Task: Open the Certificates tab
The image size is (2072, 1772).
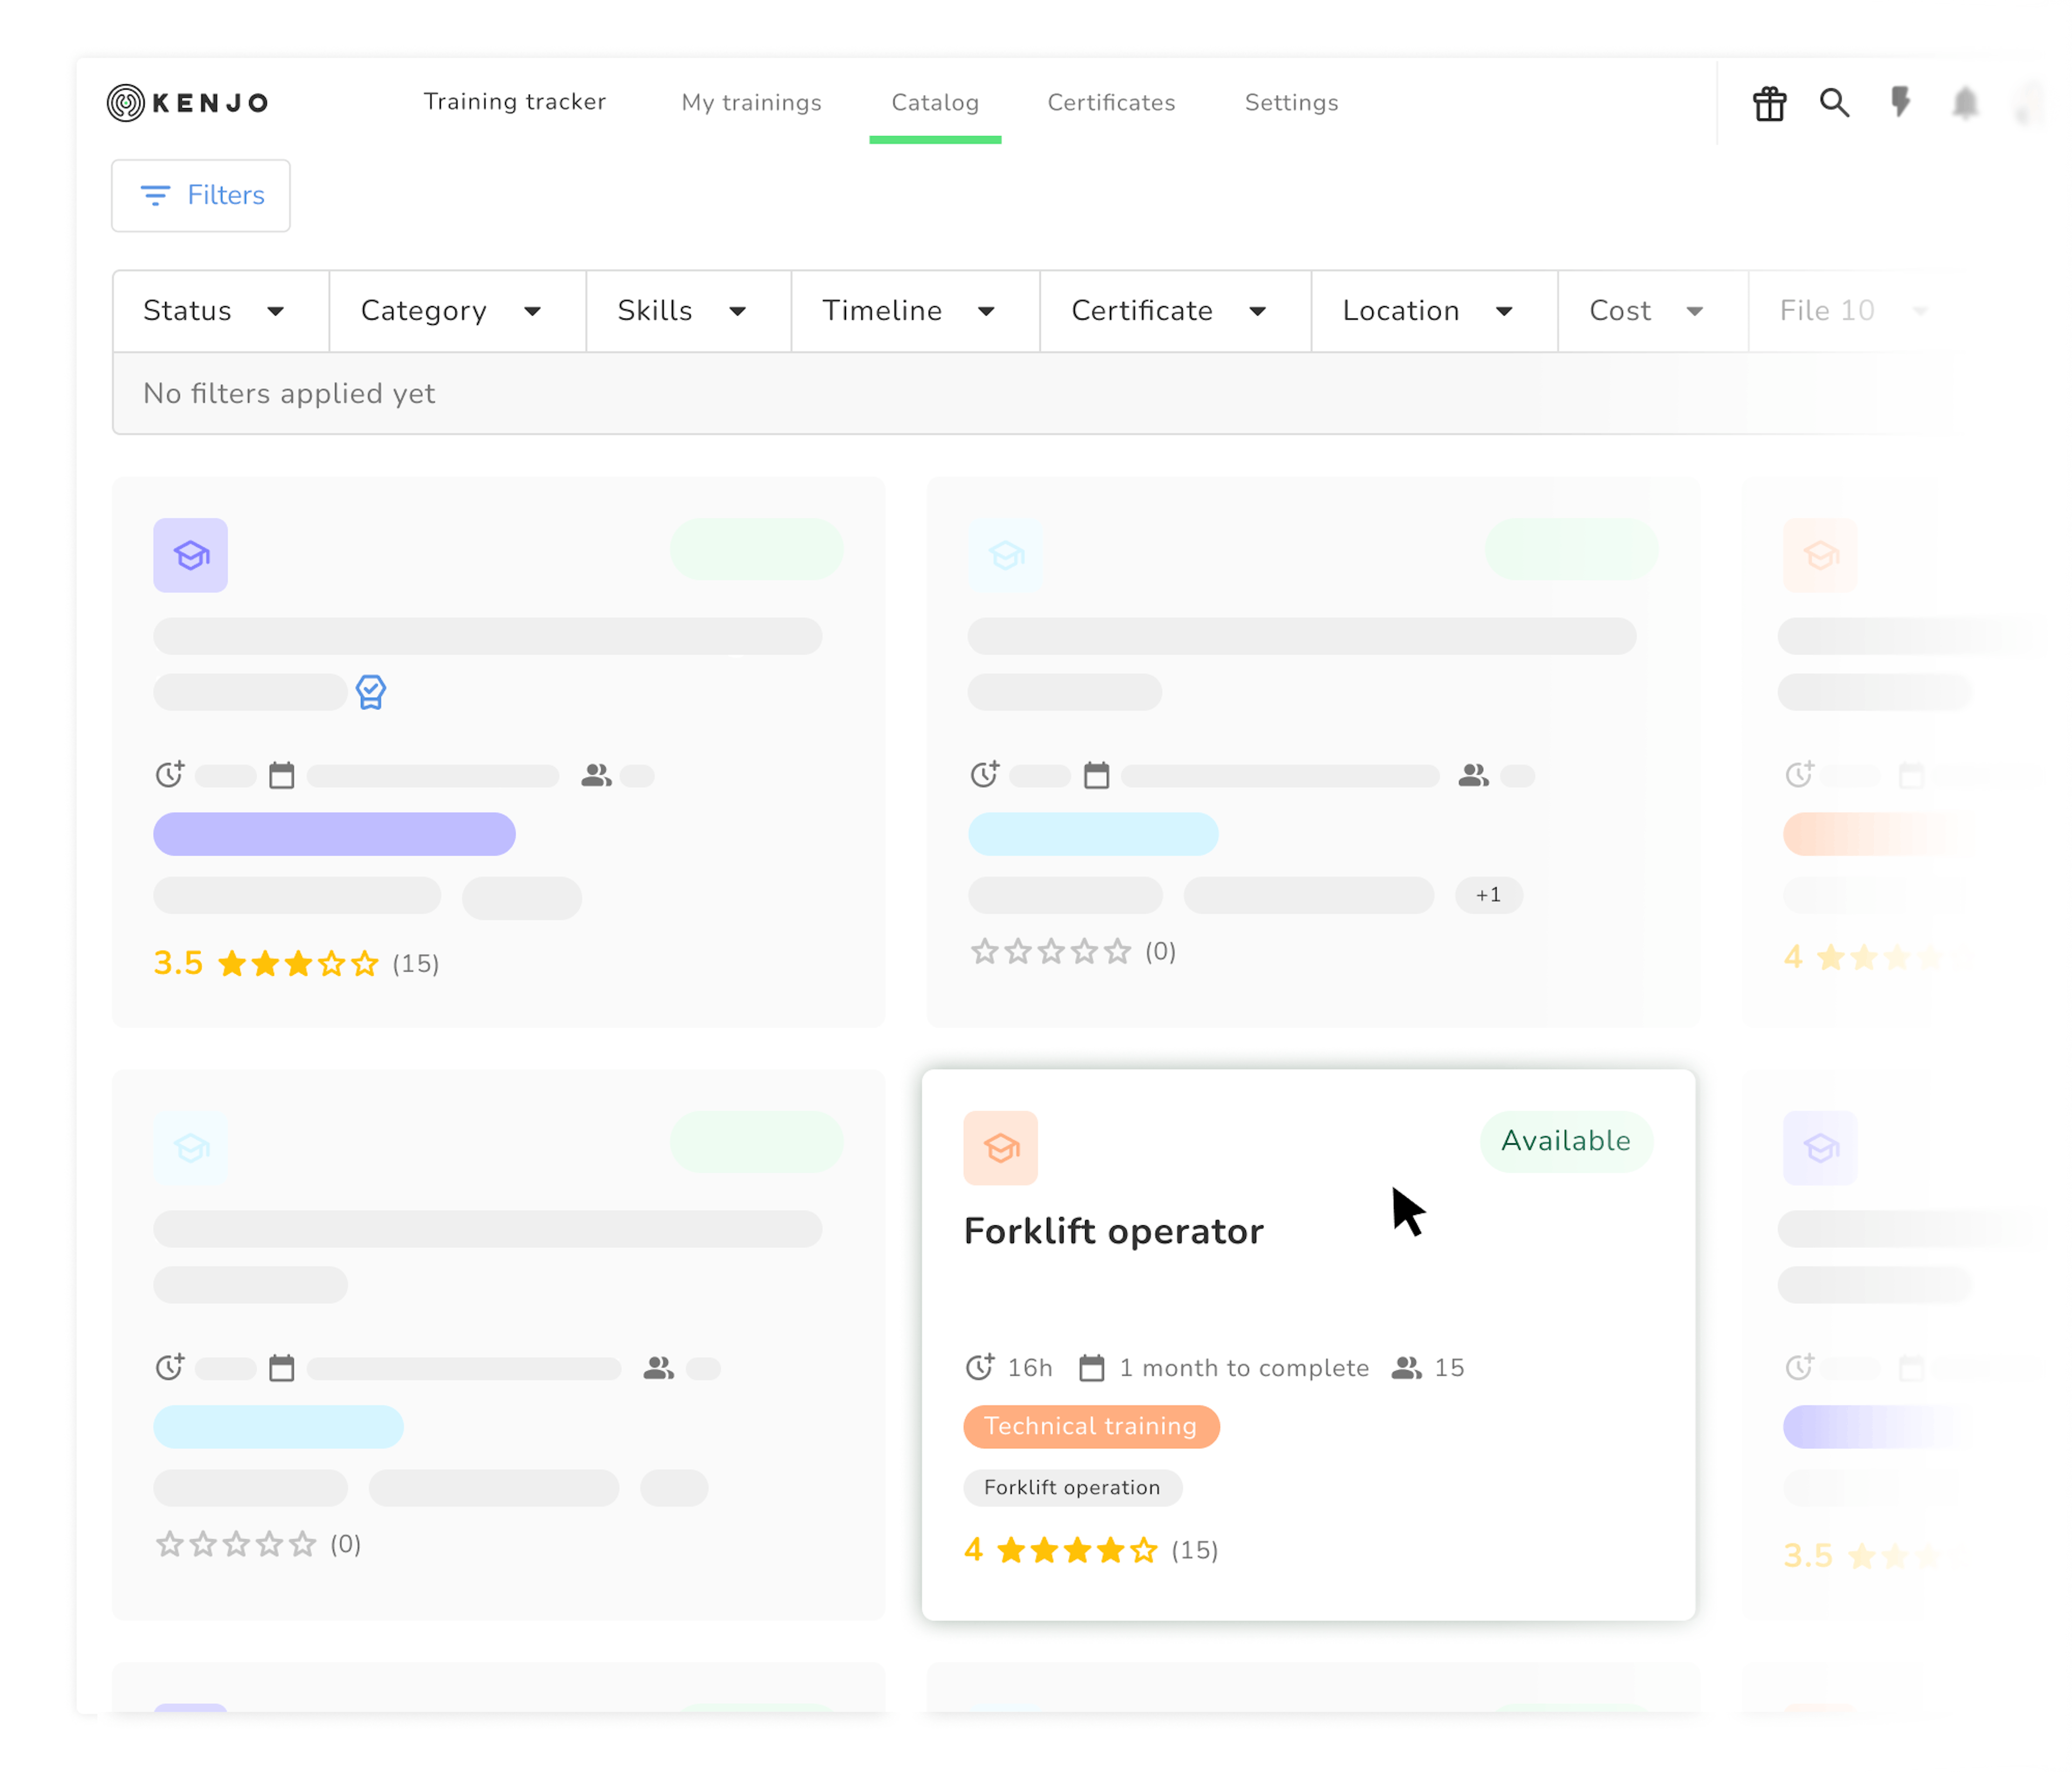Action: click(1111, 102)
